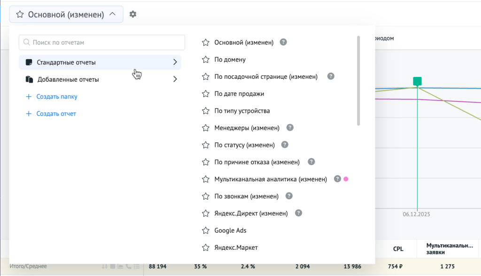Toggle favorite star for Яндекс.Маркет report
Screen dimensions: 481x276
(205, 247)
